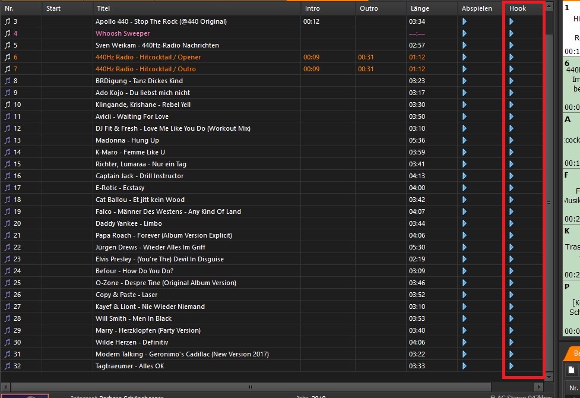The image size is (580, 398).
Task: Click length "05:30" of Jürgen Drews track
Action: 417,247
